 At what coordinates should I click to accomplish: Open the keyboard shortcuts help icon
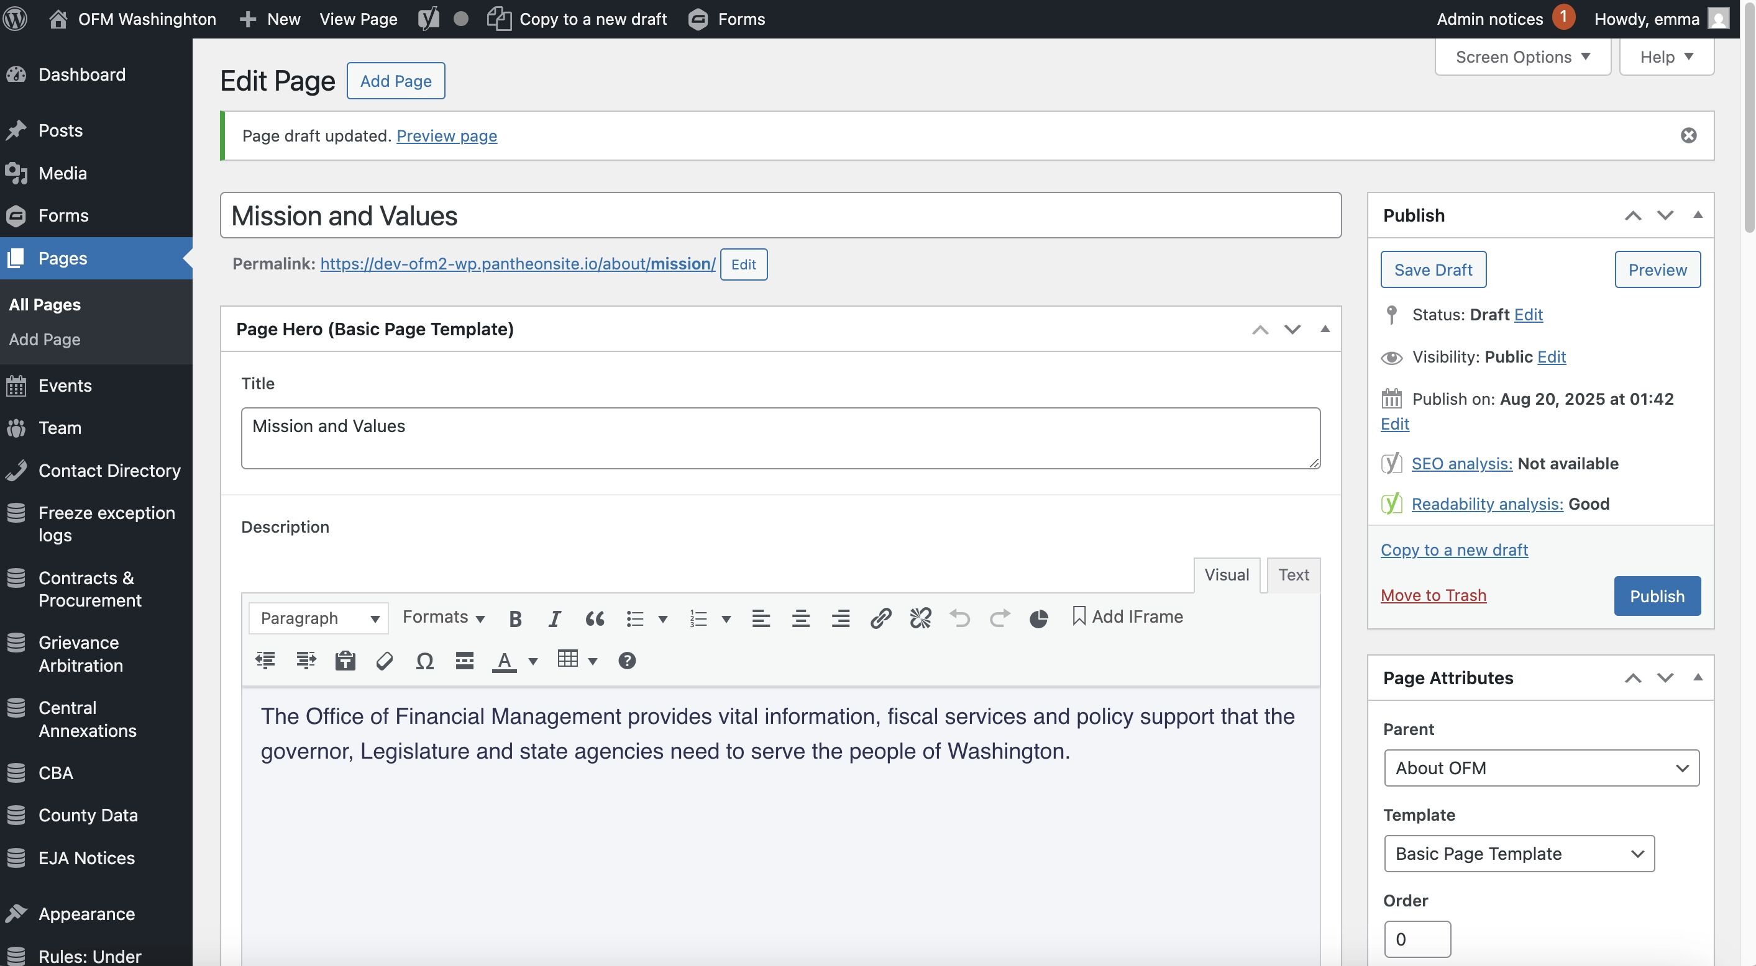tap(626, 661)
